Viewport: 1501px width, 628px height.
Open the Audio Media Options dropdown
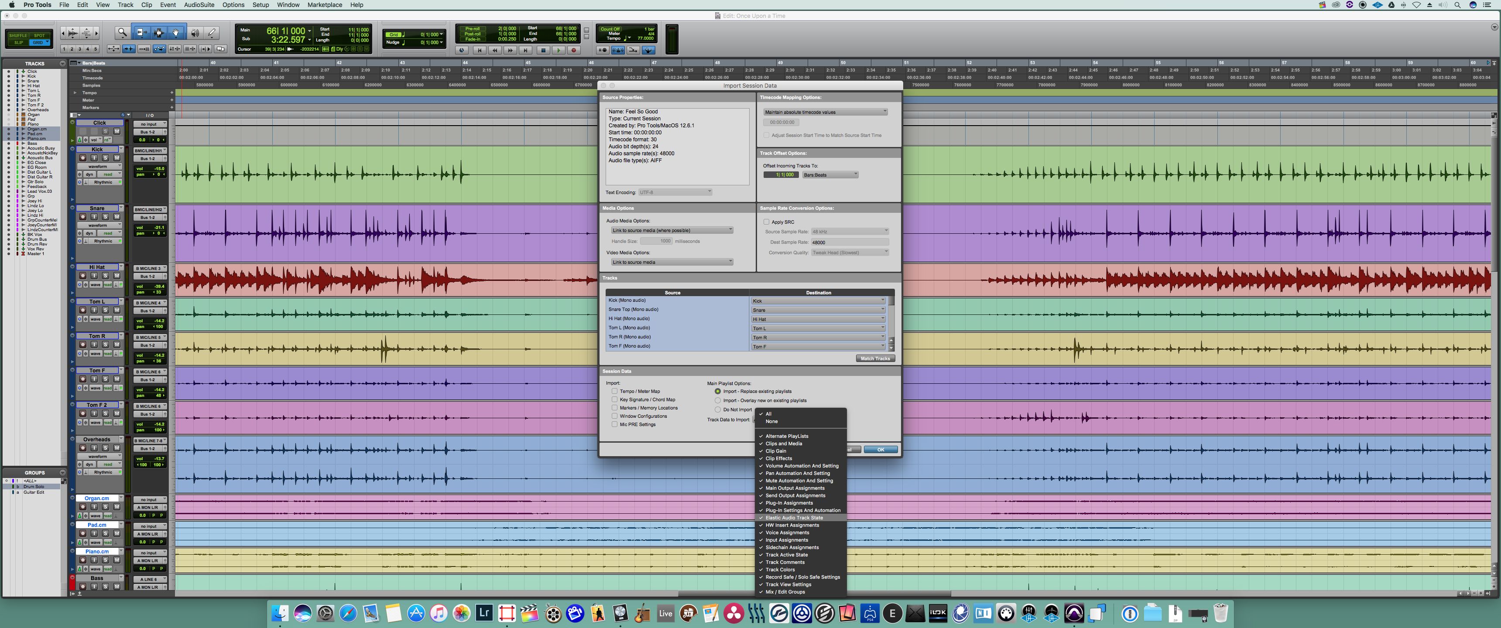(672, 230)
